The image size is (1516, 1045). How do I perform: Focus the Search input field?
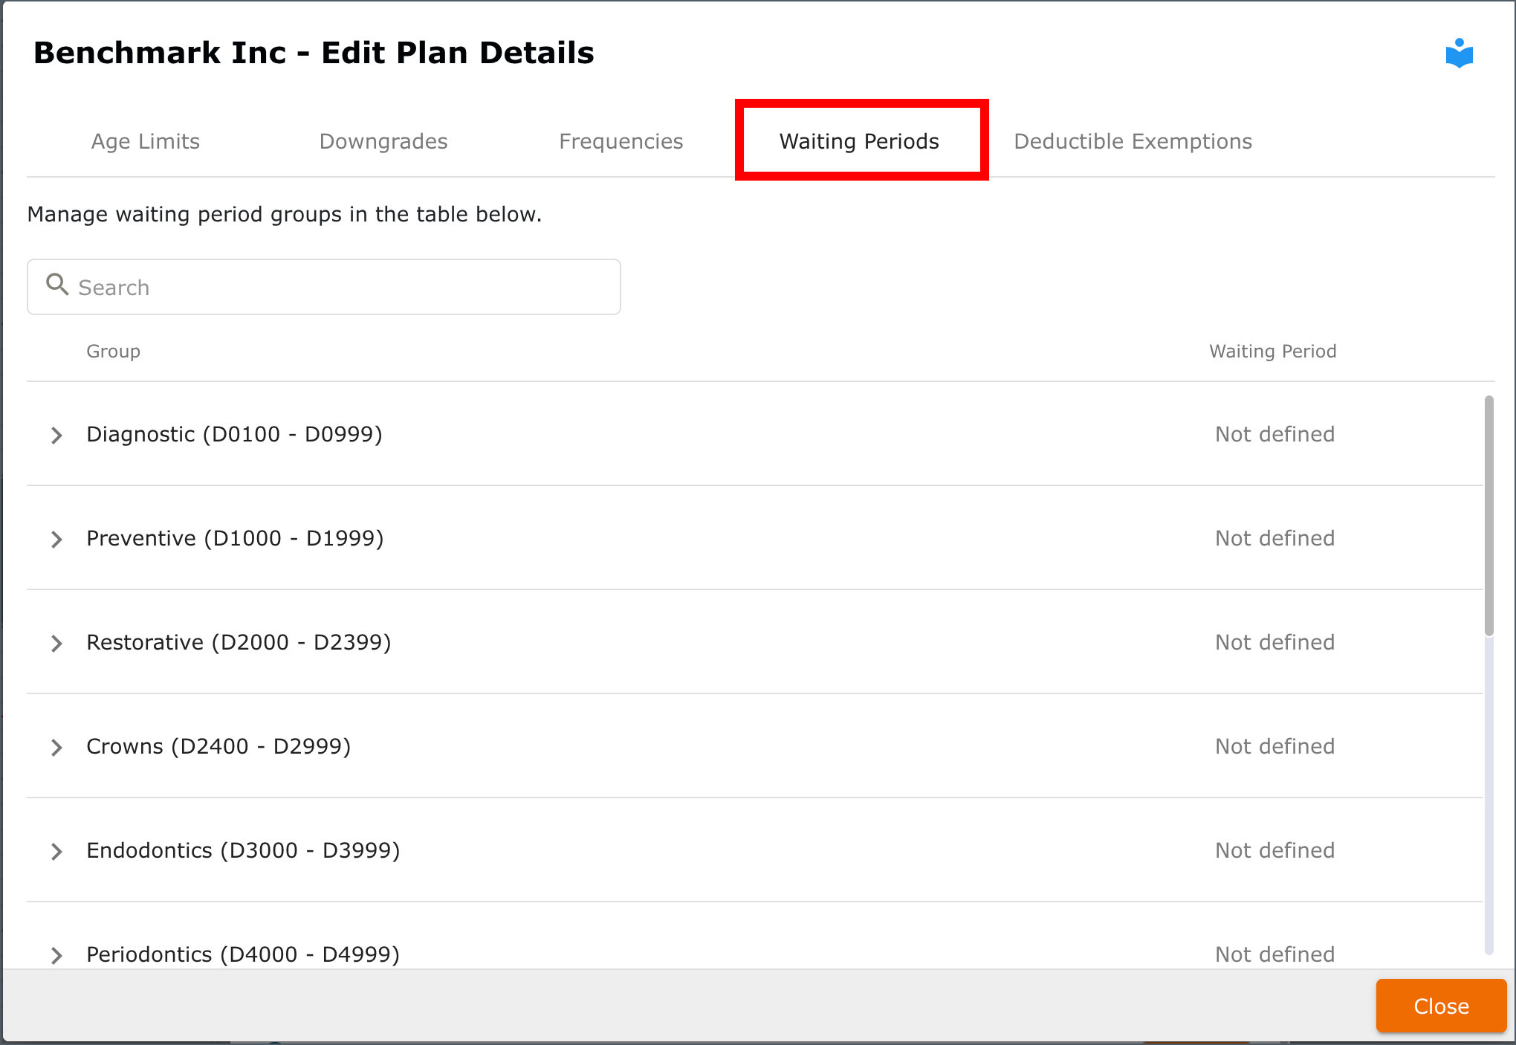pos(324,287)
